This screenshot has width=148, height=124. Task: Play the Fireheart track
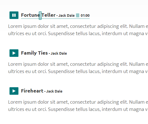tap(14, 91)
